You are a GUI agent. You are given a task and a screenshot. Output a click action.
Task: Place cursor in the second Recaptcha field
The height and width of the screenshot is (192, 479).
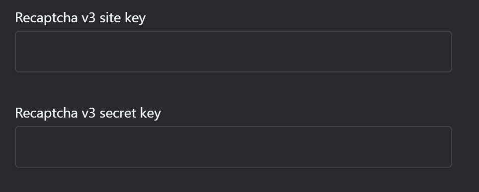coord(234,147)
